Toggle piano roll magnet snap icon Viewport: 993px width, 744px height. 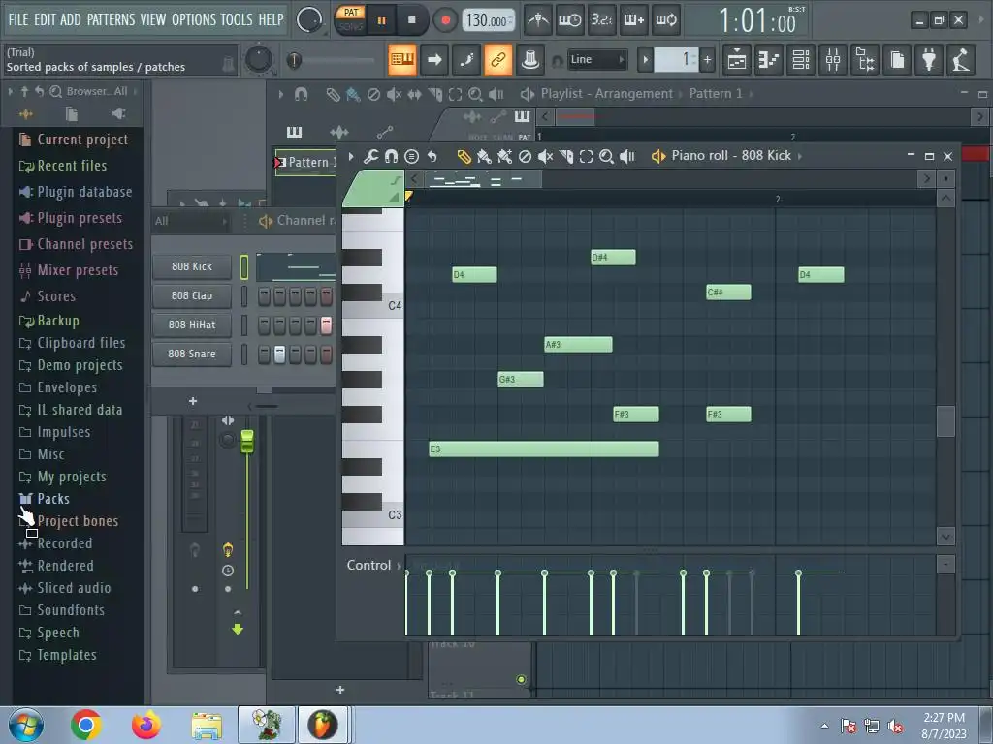(392, 156)
